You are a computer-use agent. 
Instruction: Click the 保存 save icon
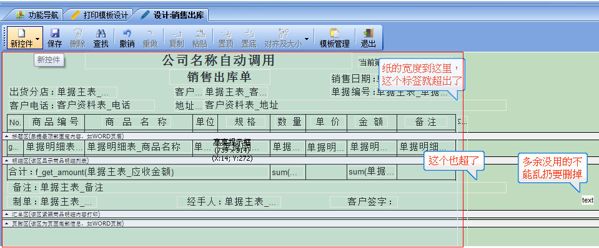coord(54,38)
